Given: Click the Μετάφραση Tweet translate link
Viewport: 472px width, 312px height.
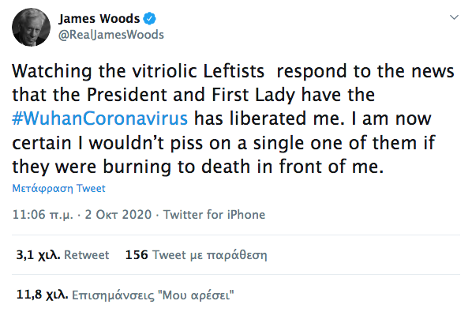Looking at the screenshot, I should [x=58, y=188].
